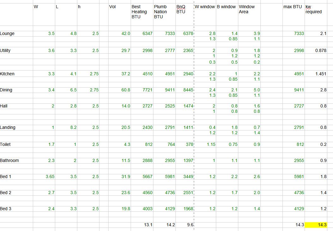Click the 'max BTU' column header
This screenshot has height=231, width=333.
(x=293, y=7)
